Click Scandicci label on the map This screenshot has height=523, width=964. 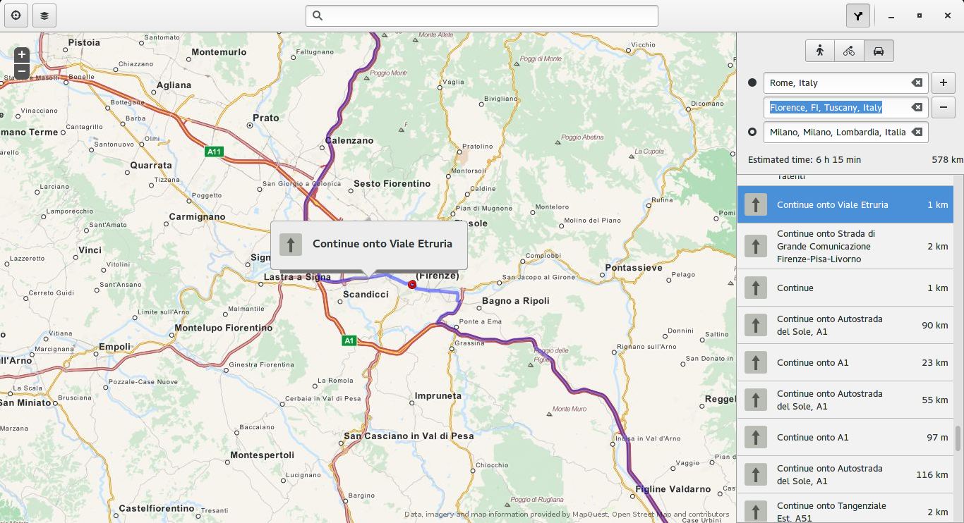(x=366, y=294)
